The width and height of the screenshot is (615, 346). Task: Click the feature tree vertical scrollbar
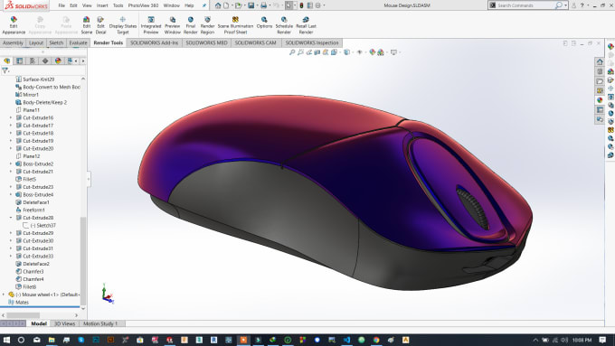(83, 260)
